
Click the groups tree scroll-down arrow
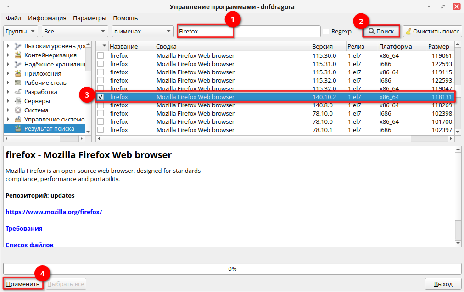[88, 132]
